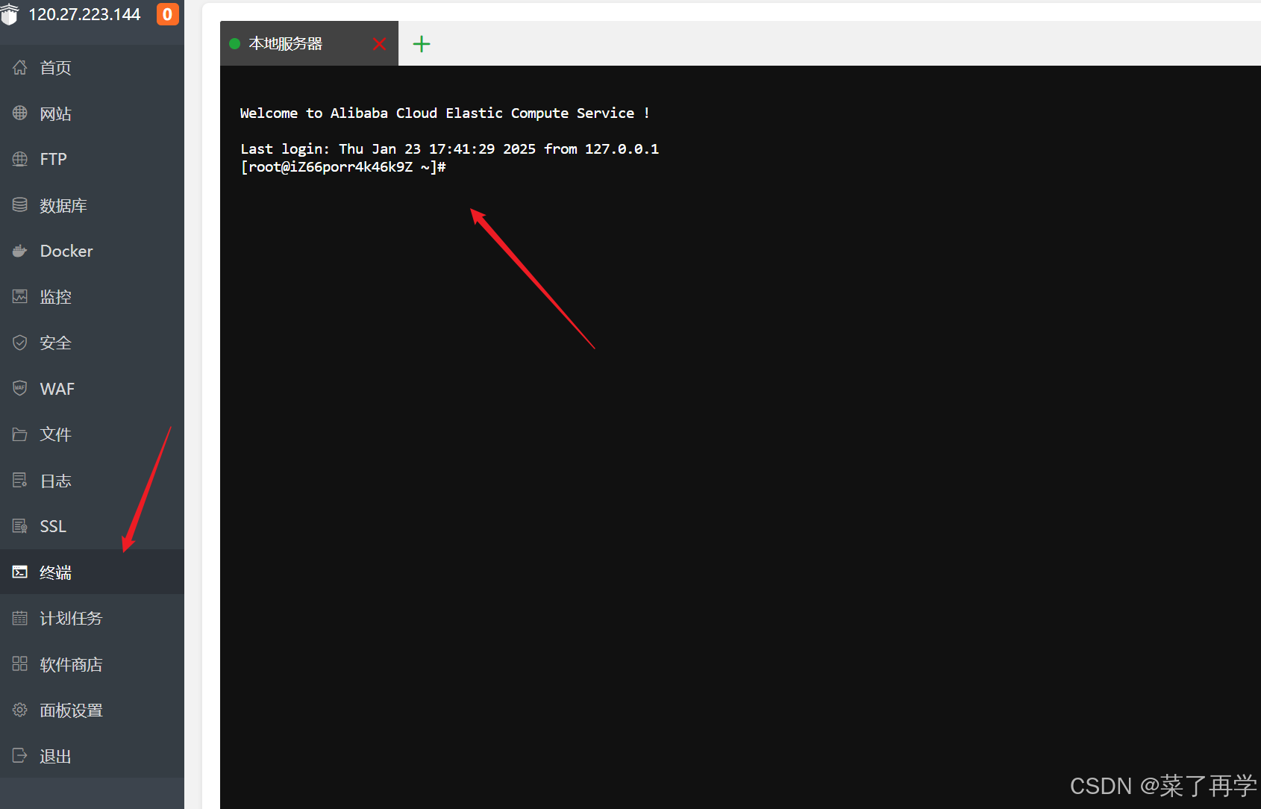Click the orange notification badge showing 0
This screenshot has height=809, width=1261.
[167, 14]
